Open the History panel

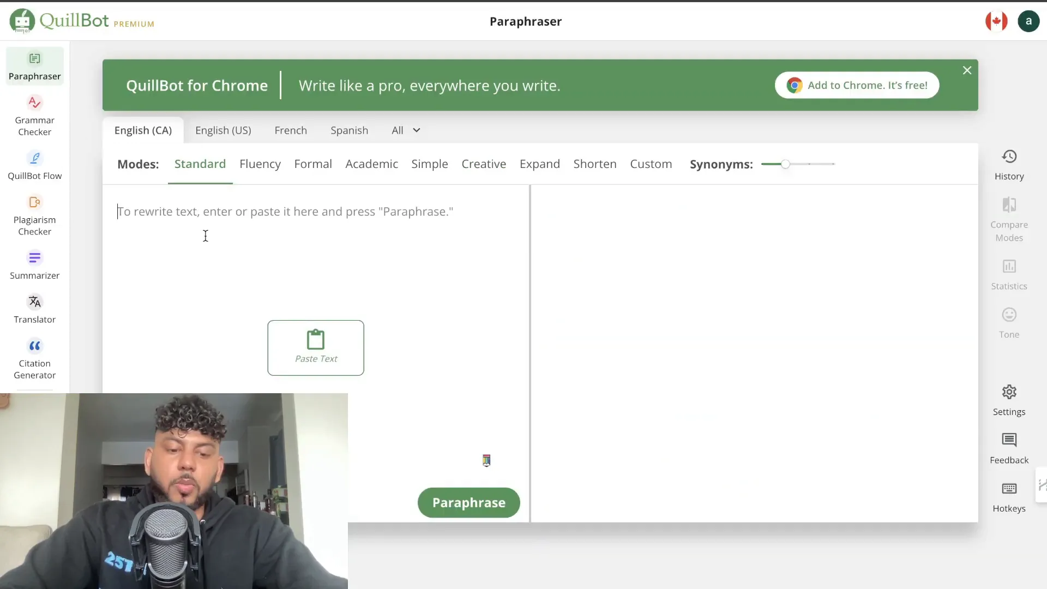click(x=1008, y=164)
